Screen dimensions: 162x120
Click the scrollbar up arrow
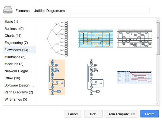[158, 20]
